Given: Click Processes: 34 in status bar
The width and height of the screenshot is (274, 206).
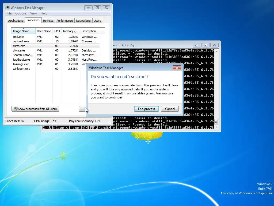Looking at the screenshot, I should click(x=14, y=121).
